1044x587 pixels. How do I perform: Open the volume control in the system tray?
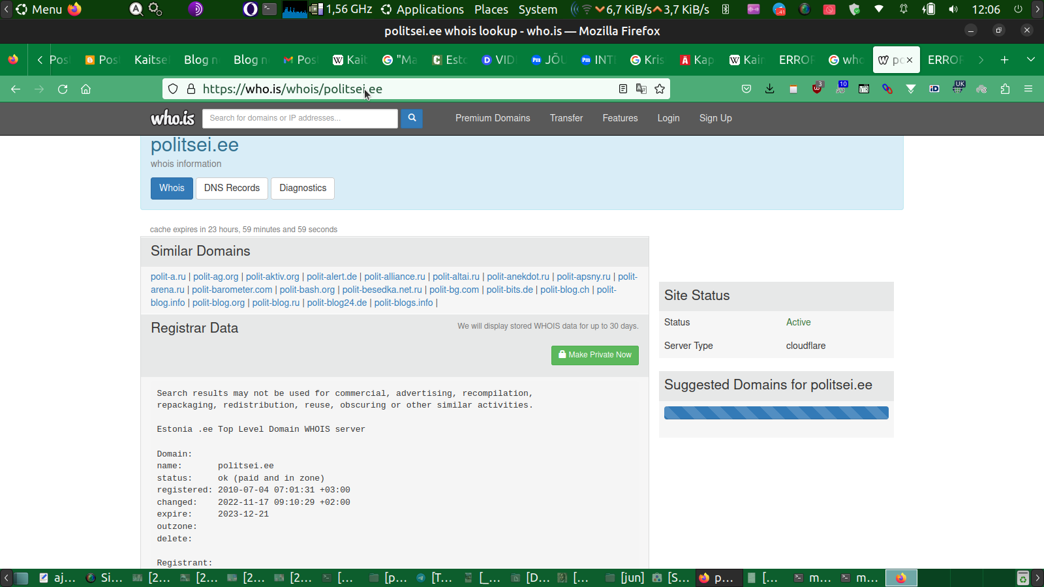tap(953, 9)
